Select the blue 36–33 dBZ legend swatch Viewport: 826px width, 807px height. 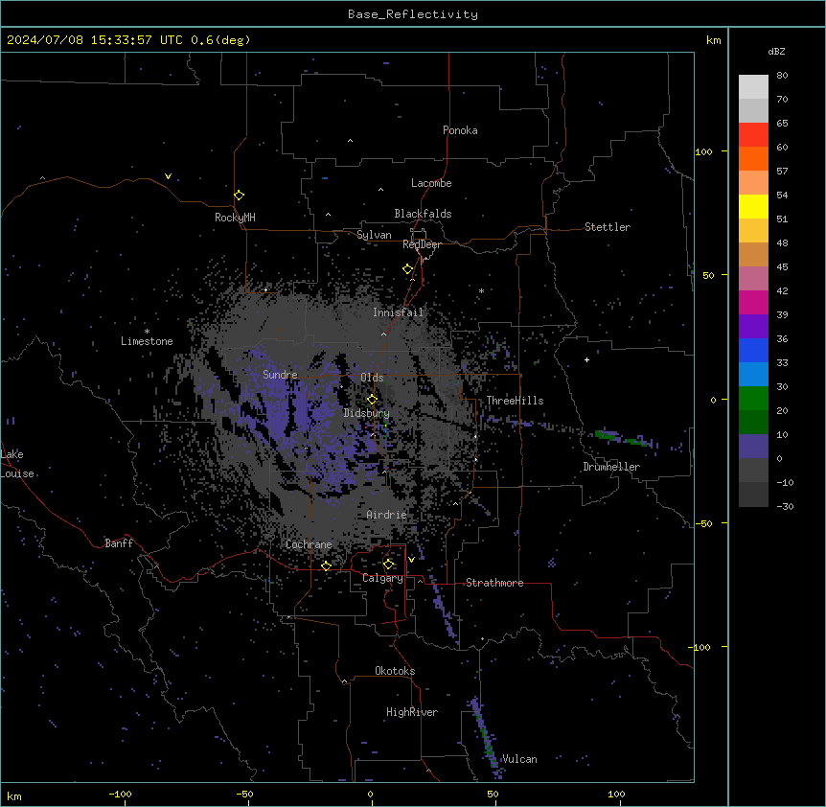[x=753, y=350]
